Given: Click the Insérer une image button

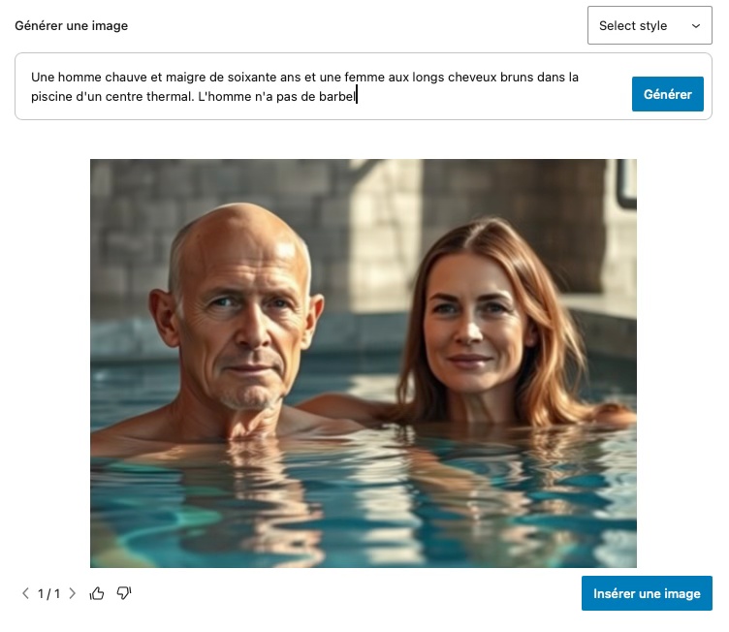Looking at the screenshot, I should click(647, 593).
